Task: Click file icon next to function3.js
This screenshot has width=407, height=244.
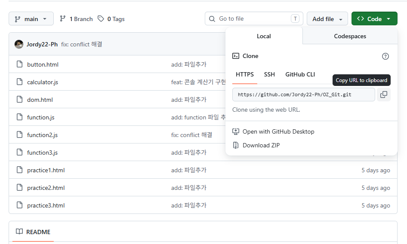Action: 19,152
